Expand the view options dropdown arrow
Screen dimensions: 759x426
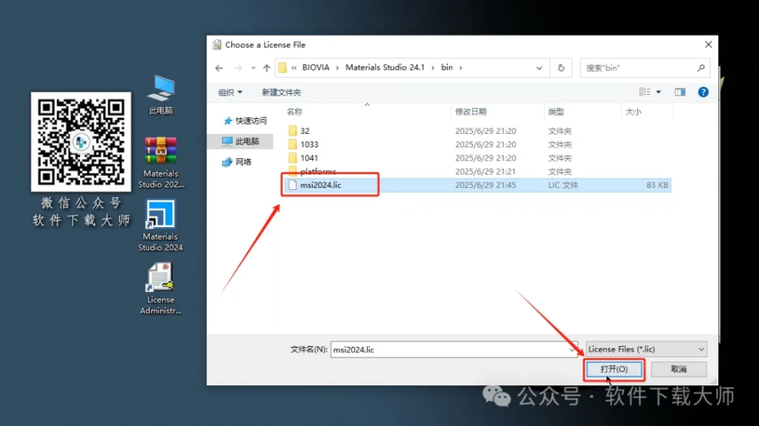(658, 92)
